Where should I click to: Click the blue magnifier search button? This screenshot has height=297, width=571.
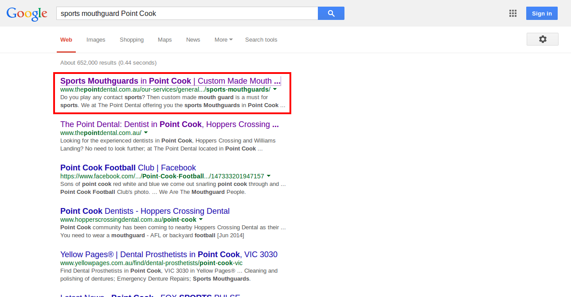[x=331, y=13]
